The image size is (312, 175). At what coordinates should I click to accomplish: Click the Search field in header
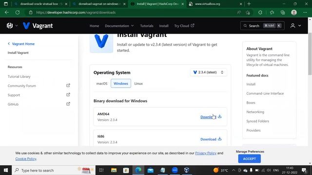coord(262,26)
